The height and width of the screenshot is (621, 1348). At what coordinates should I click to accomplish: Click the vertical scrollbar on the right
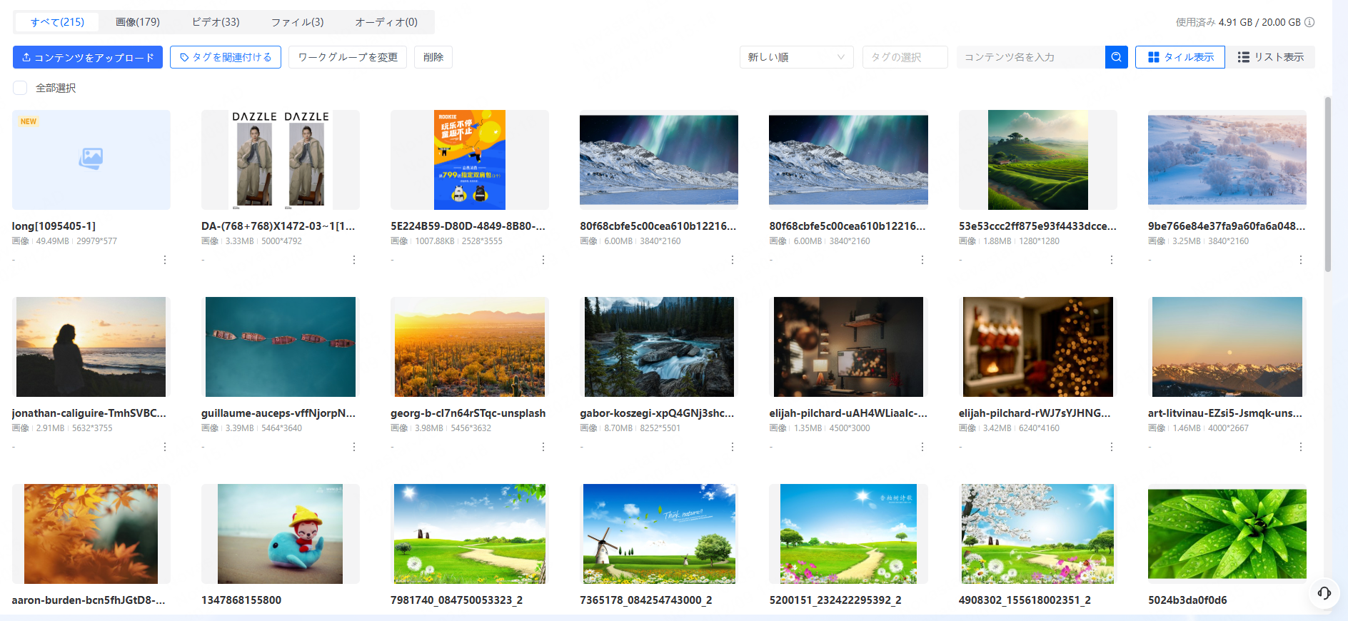click(x=1327, y=184)
